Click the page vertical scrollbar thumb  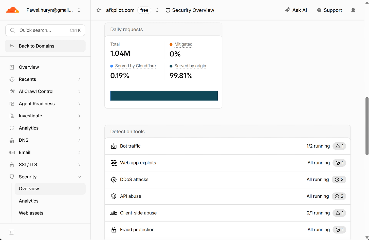click(x=367, y=126)
